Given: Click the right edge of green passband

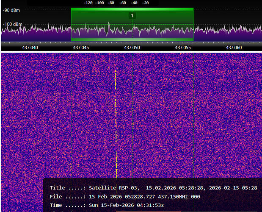Looking at the screenshot, I should click(193, 25).
